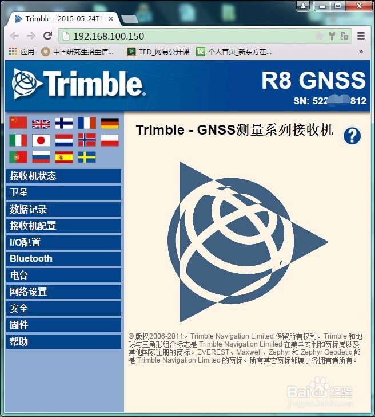Open the 安全 menu
375x417 pixels.
click(x=63, y=309)
